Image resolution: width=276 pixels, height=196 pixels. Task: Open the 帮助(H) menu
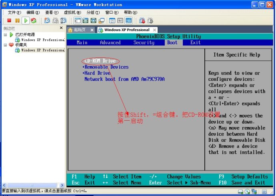[x=130, y=12]
